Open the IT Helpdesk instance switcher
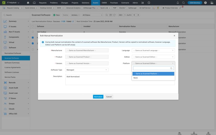 [13, 3]
